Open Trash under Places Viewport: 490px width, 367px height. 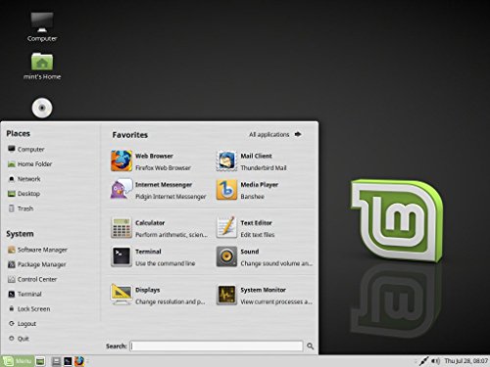tap(21, 208)
